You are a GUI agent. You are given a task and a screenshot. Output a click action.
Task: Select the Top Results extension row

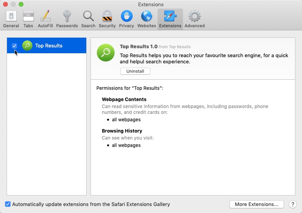[46, 45]
